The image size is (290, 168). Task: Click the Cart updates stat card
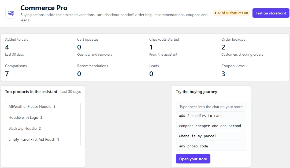point(109,47)
